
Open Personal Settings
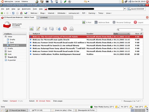coord(122,22)
